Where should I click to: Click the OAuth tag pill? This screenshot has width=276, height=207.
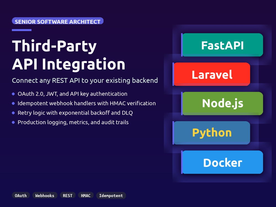(x=21, y=195)
